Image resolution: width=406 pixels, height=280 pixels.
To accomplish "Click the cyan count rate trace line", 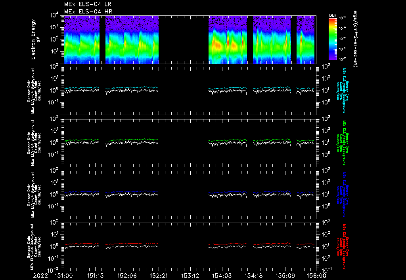I will pyautogui.click(x=132, y=87).
